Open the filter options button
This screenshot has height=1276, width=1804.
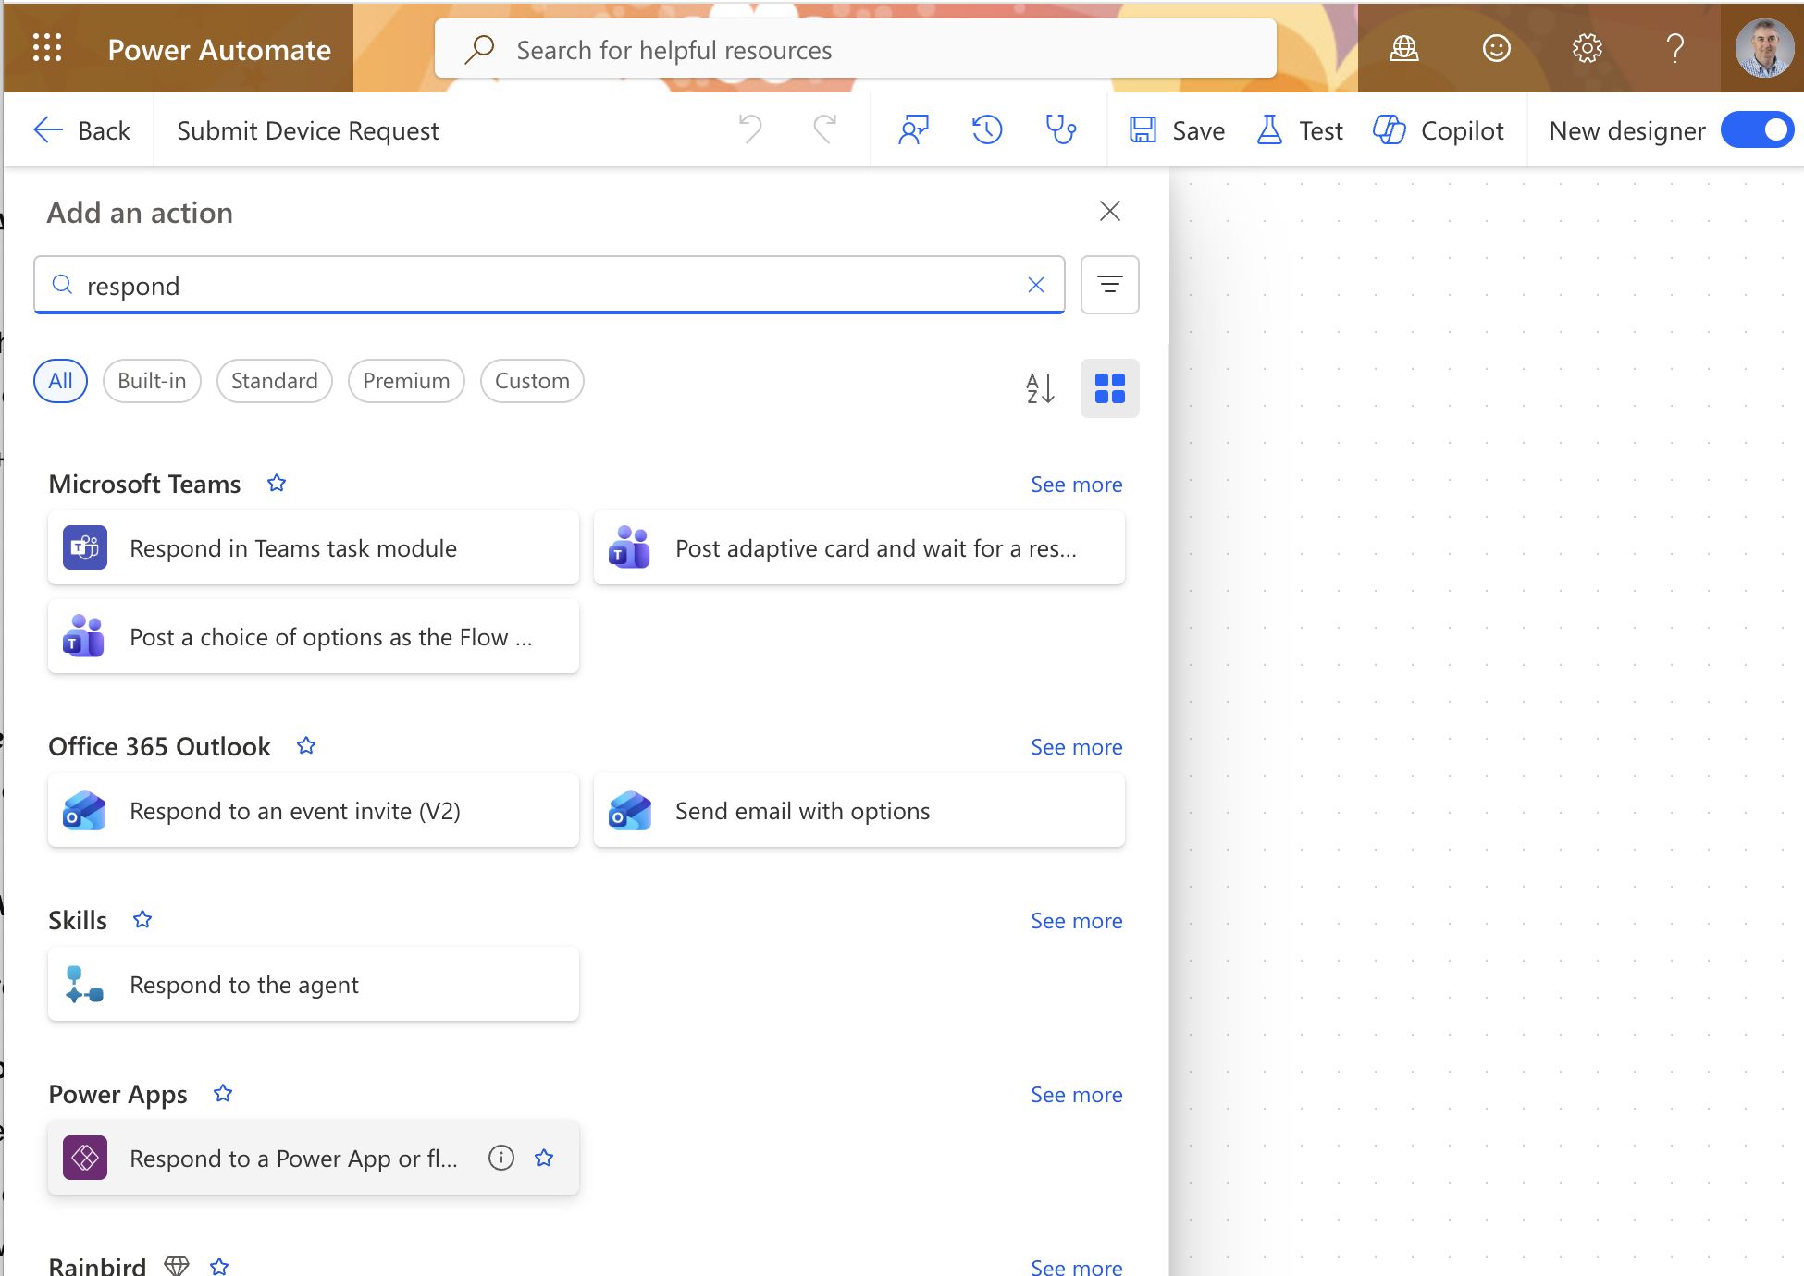(x=1109, y=285)
